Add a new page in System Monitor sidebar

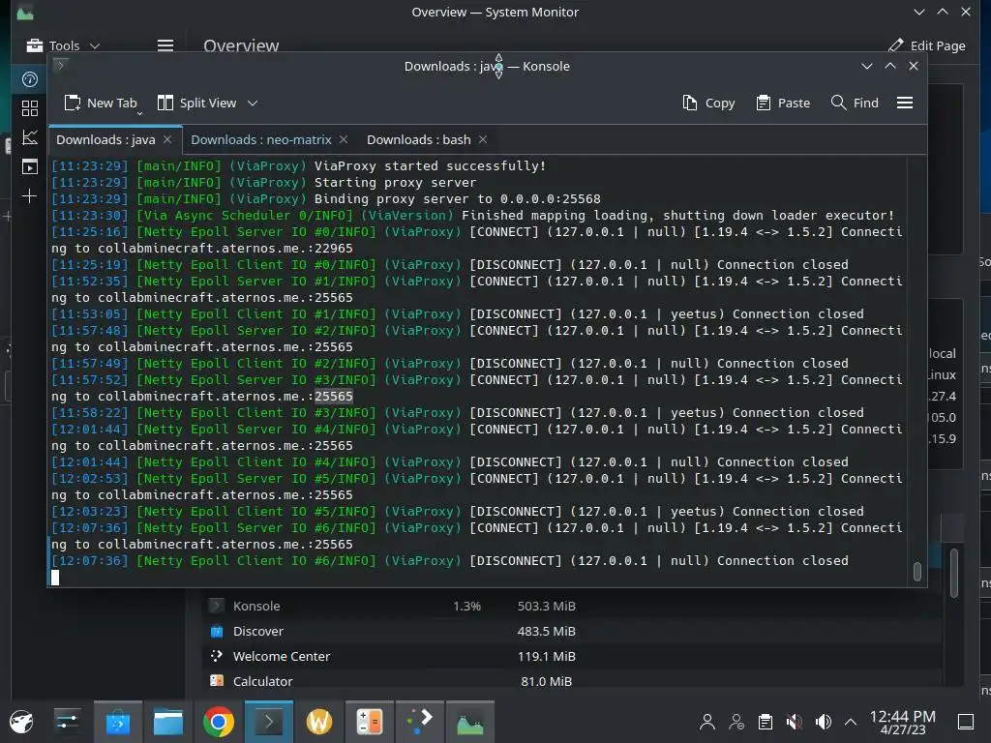point(30,195)
